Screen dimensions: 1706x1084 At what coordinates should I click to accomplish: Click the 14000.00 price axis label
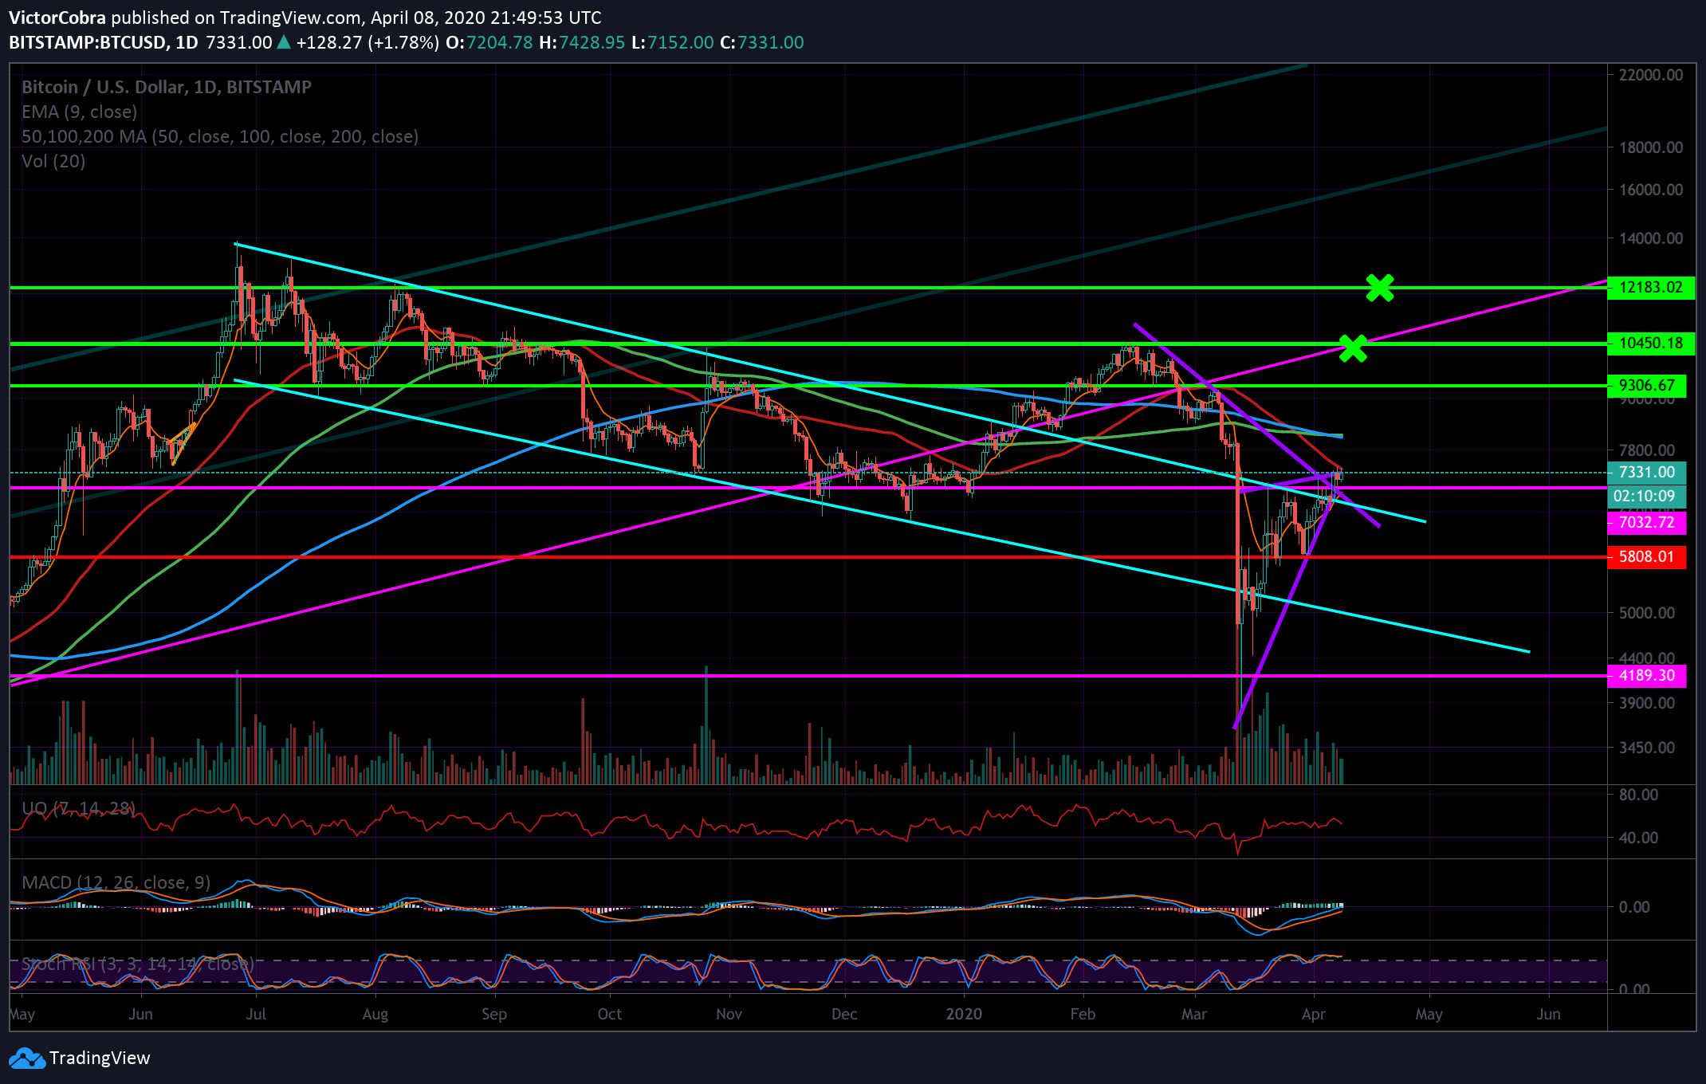pos(1651,238)
